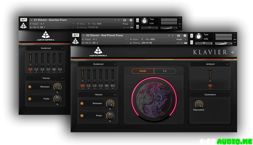Click the C2 mic button in Red Planet Piano

click(x=89, y=86)
